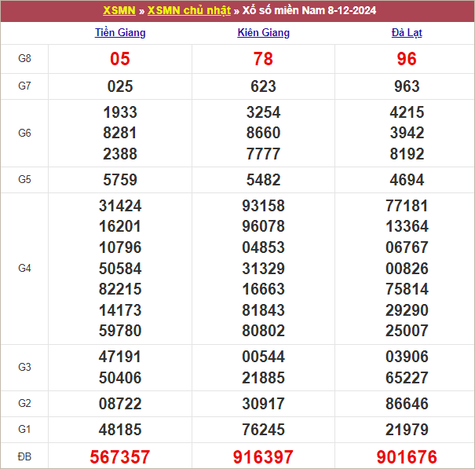The image size is (475, 469).
Task: Select Tiền Giang special prize 567357
Action: pyautogui.click(x=120, y=456)
